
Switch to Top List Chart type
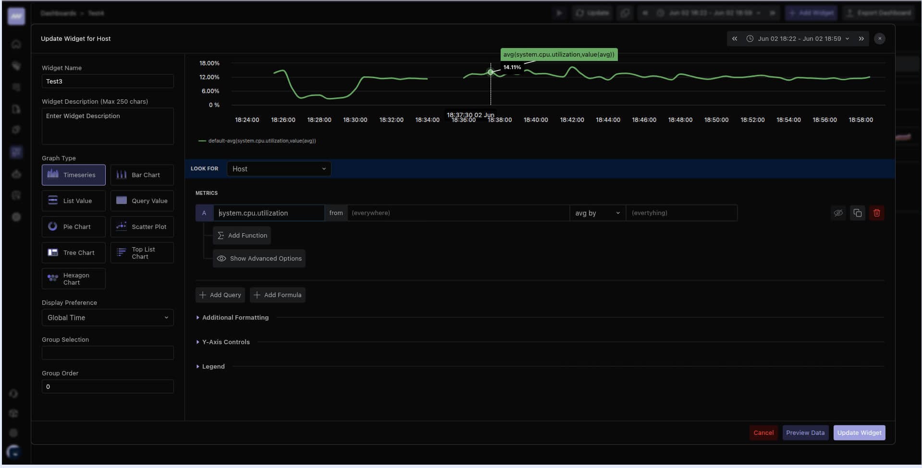[x=142, y=252]
